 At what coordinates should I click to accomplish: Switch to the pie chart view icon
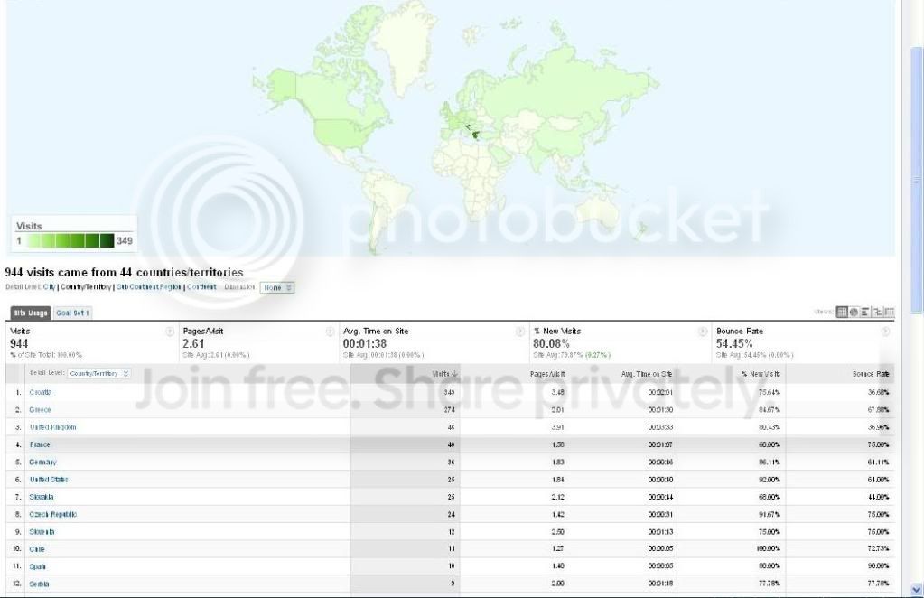854,312
